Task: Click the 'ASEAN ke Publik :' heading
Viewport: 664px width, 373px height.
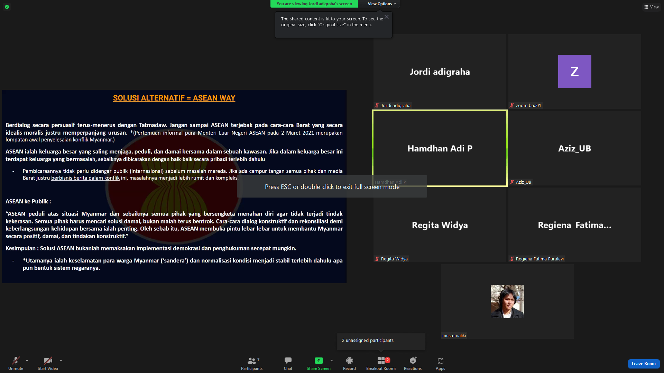Action: (28, 201)
